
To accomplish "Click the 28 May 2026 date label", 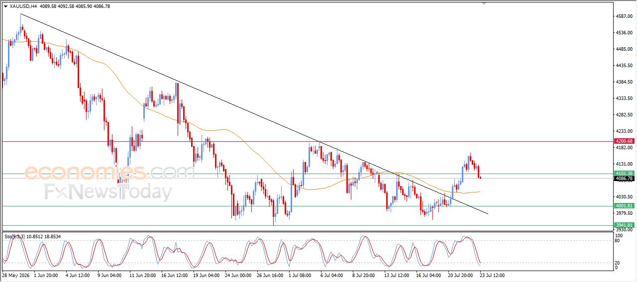I will point(14,275).
